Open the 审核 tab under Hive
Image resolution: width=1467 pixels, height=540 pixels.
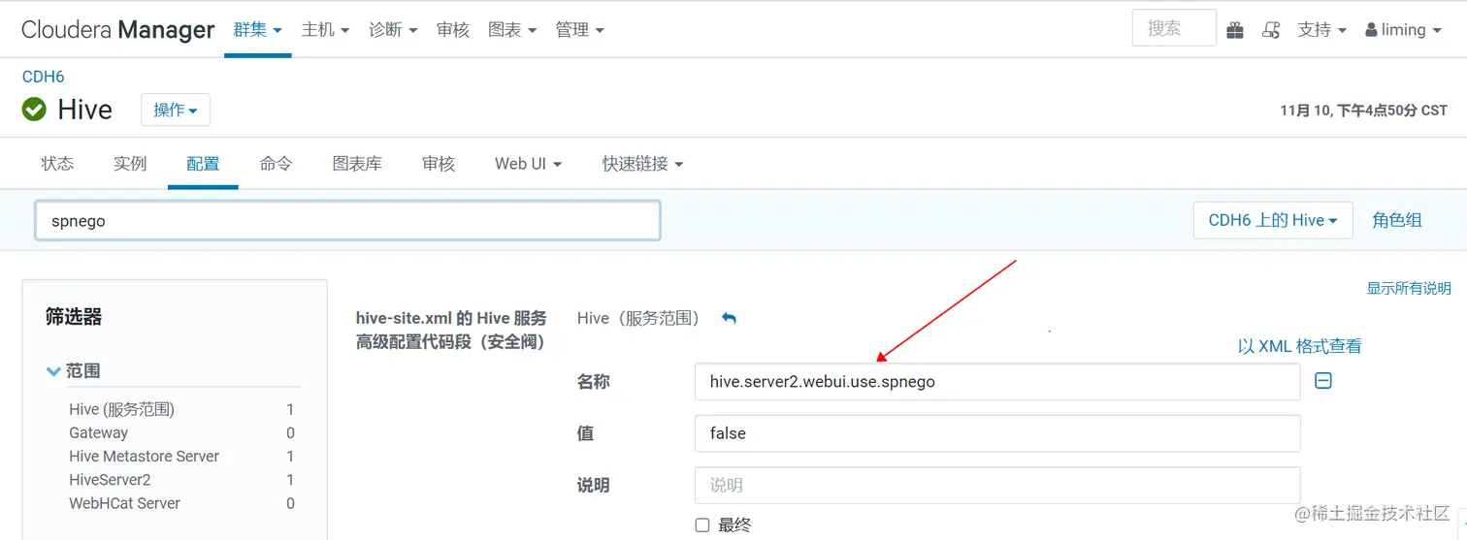[439, 164]
